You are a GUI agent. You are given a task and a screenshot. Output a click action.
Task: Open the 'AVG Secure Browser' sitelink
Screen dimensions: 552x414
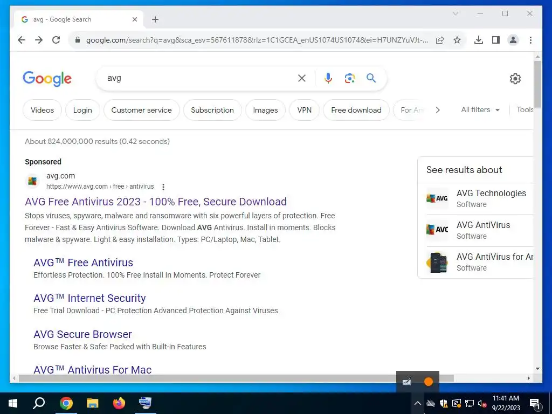82,334
